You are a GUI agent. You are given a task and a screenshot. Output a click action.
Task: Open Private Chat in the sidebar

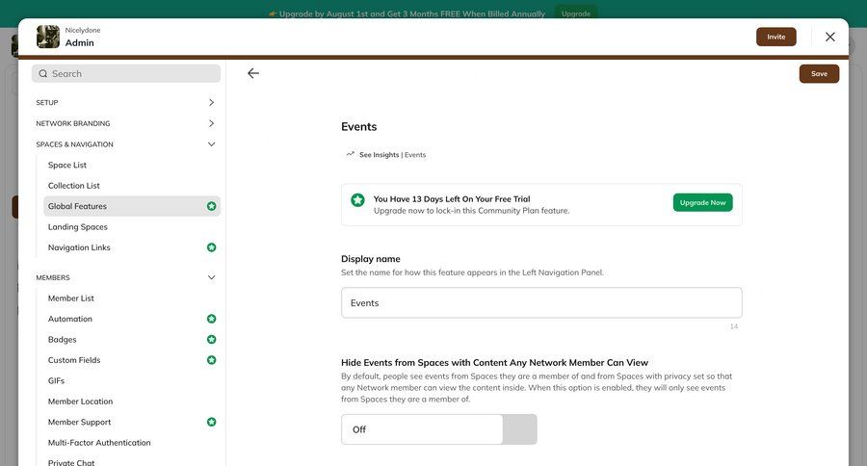click(71, 462)
